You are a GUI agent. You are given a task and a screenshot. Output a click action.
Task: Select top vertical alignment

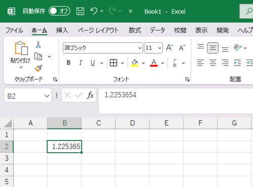click(200, 46)
